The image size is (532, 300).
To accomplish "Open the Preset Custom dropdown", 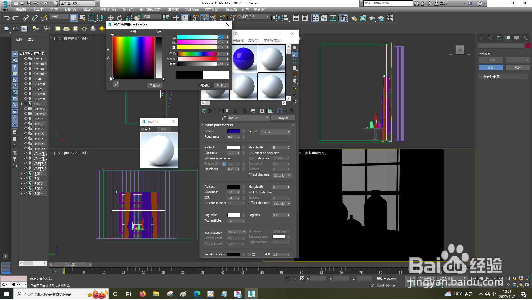I will point(276,133).
